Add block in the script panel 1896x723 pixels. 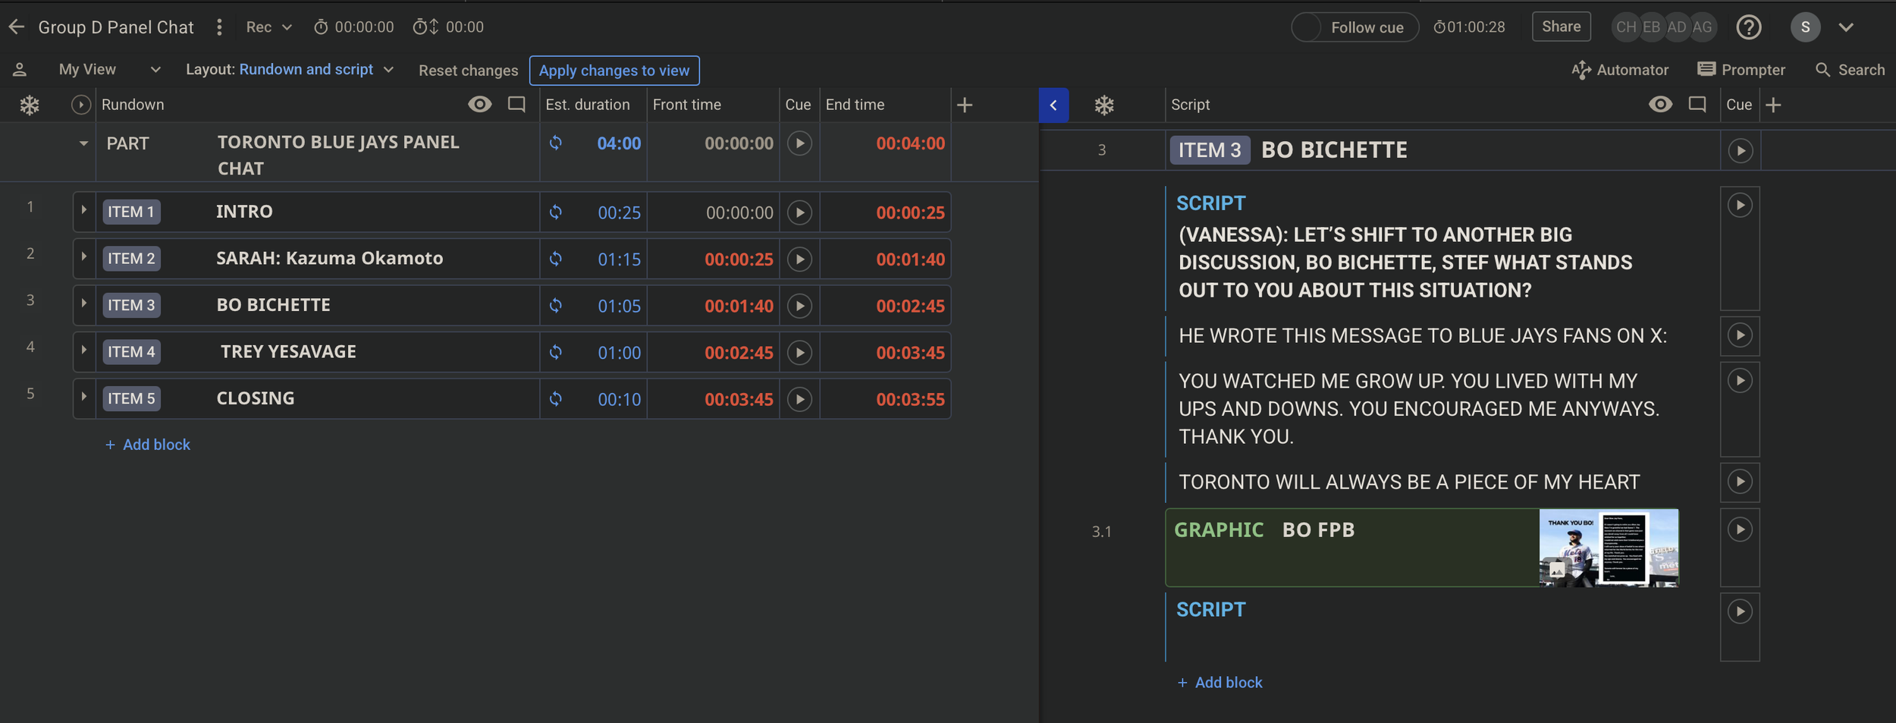[x=1220, y=682]
